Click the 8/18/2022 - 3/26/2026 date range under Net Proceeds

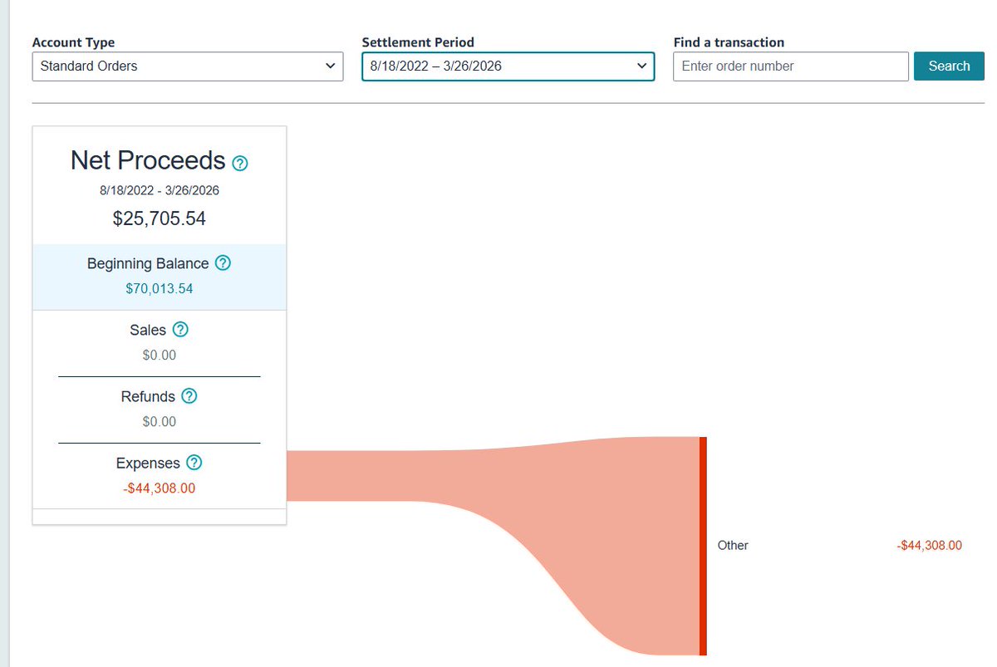click(160, 190)
